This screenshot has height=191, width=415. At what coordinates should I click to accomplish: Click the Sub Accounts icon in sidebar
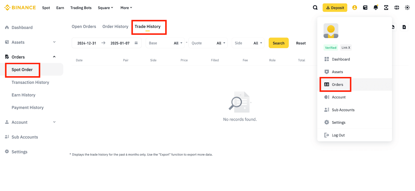tap(7, 137)
